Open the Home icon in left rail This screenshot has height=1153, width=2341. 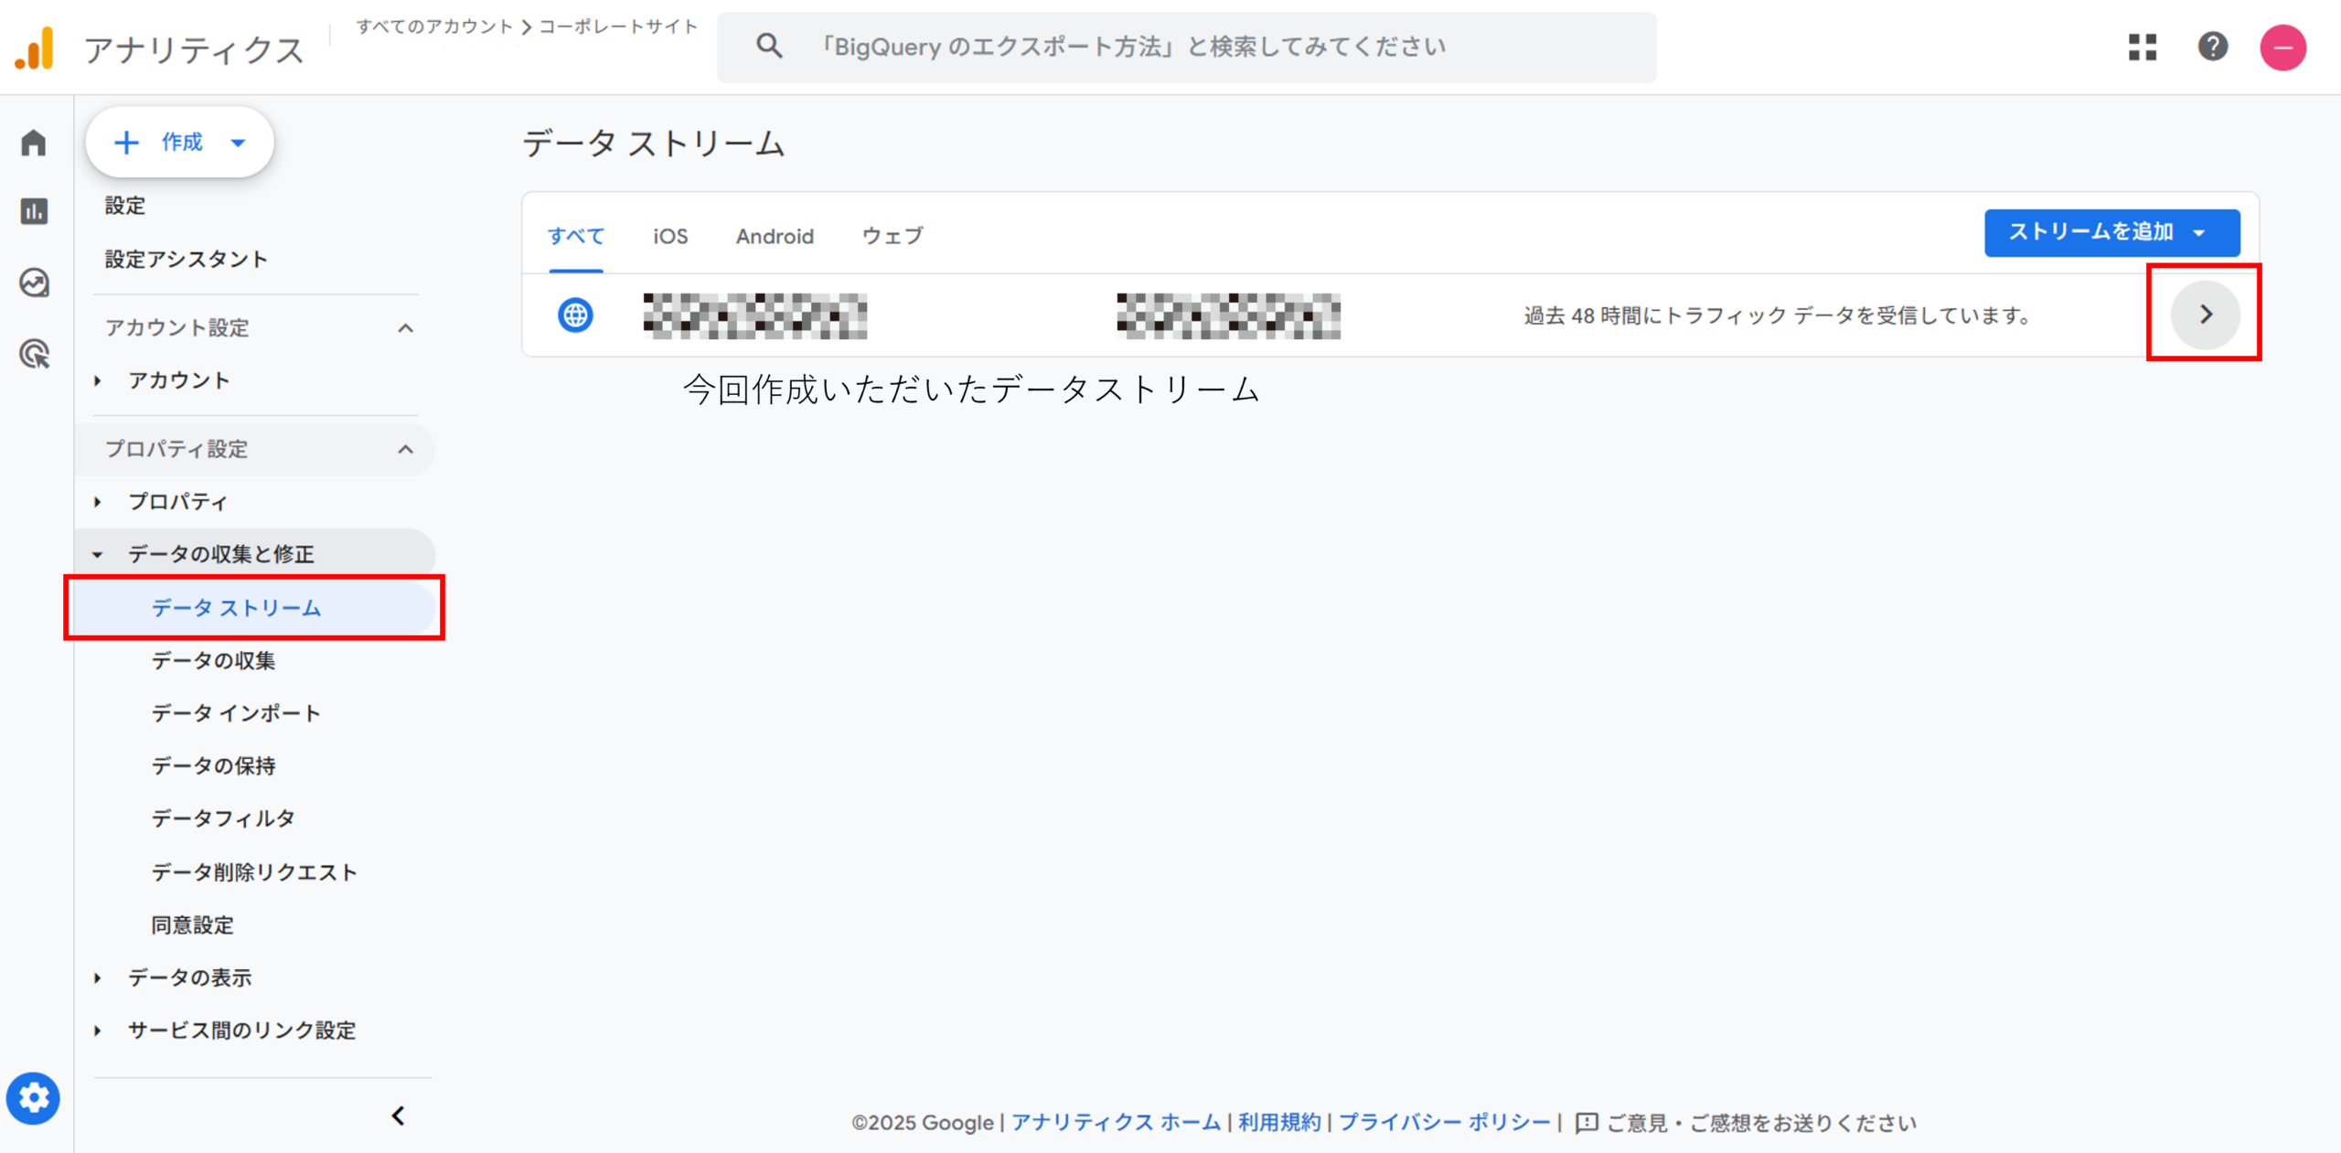click(x=34, y=143)
